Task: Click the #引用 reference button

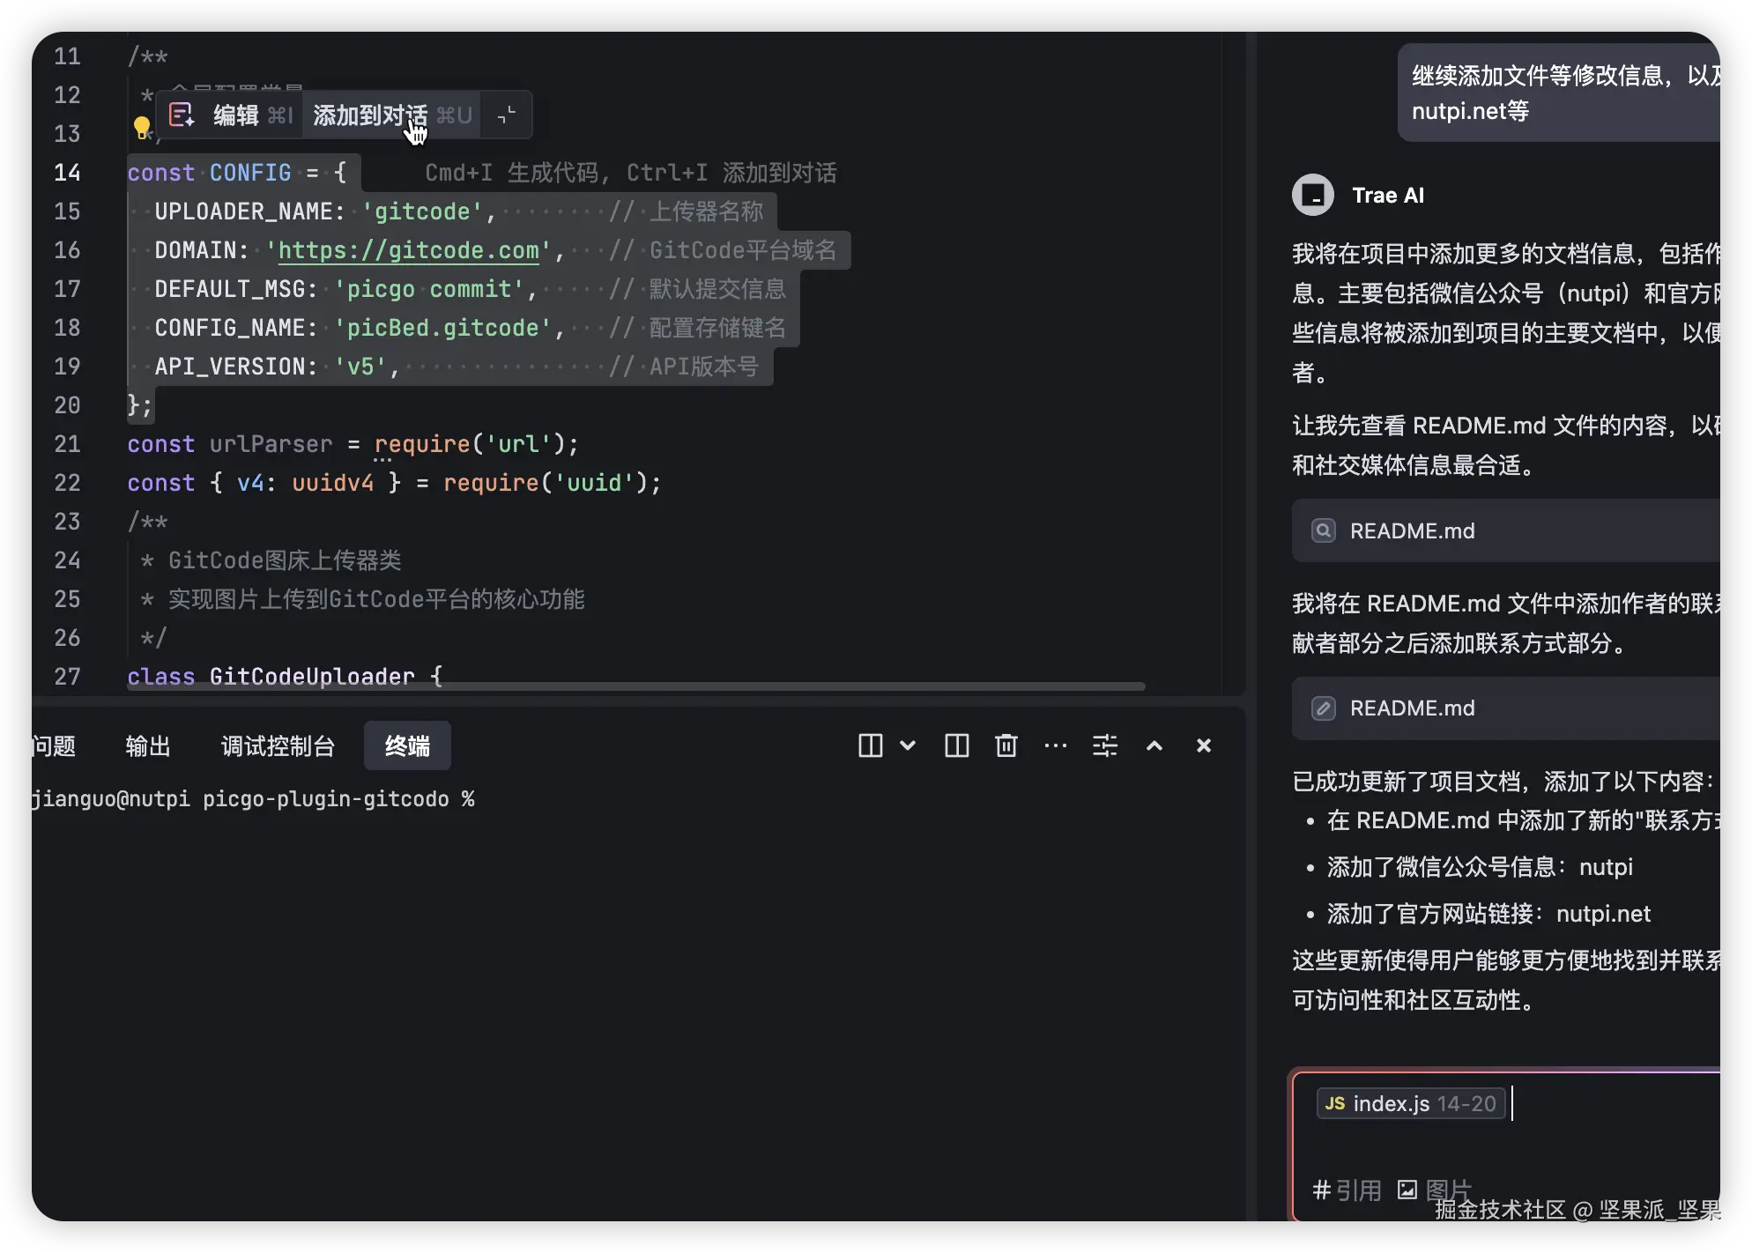Action: click(1347, 1190)
